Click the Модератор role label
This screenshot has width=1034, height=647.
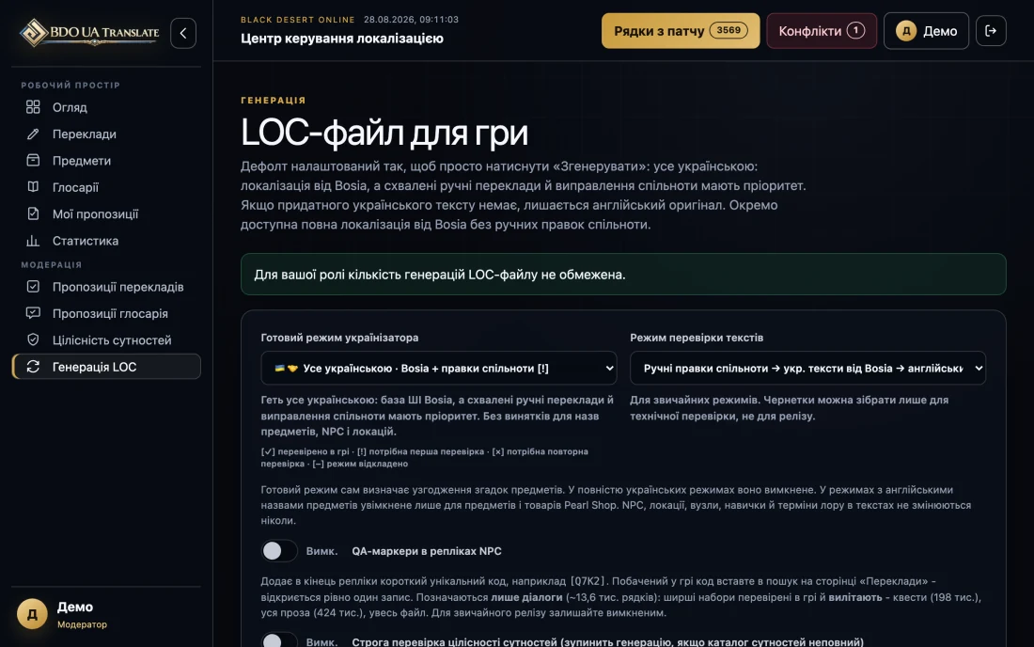(x=82, y=624)
